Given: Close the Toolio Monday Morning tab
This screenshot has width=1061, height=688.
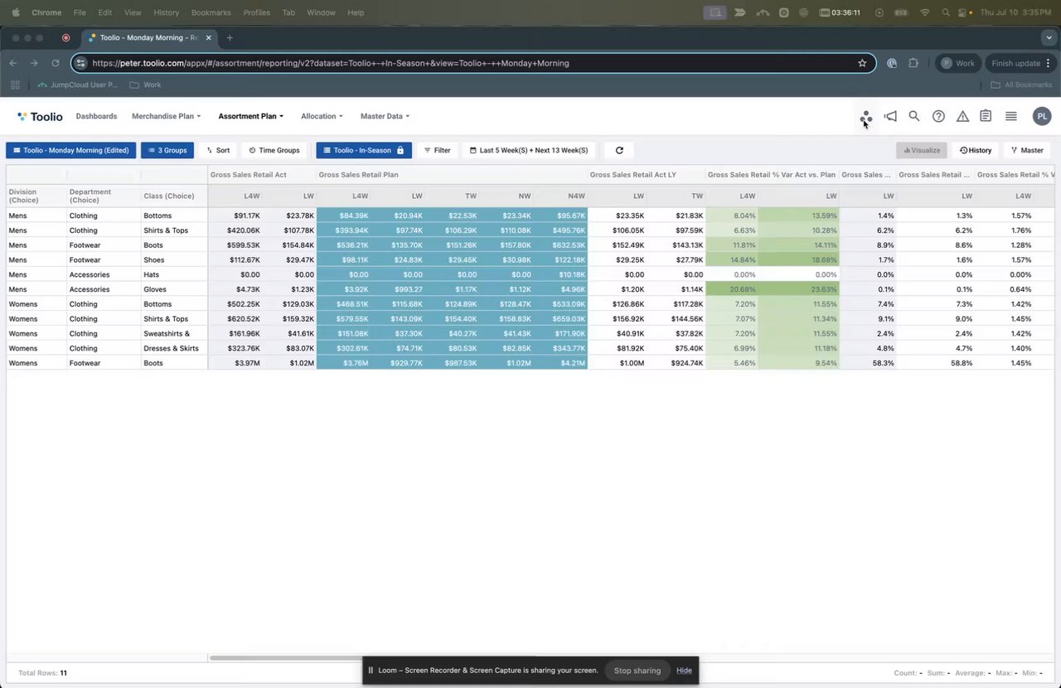Looking at the screenshot, I should pos(209,37).
